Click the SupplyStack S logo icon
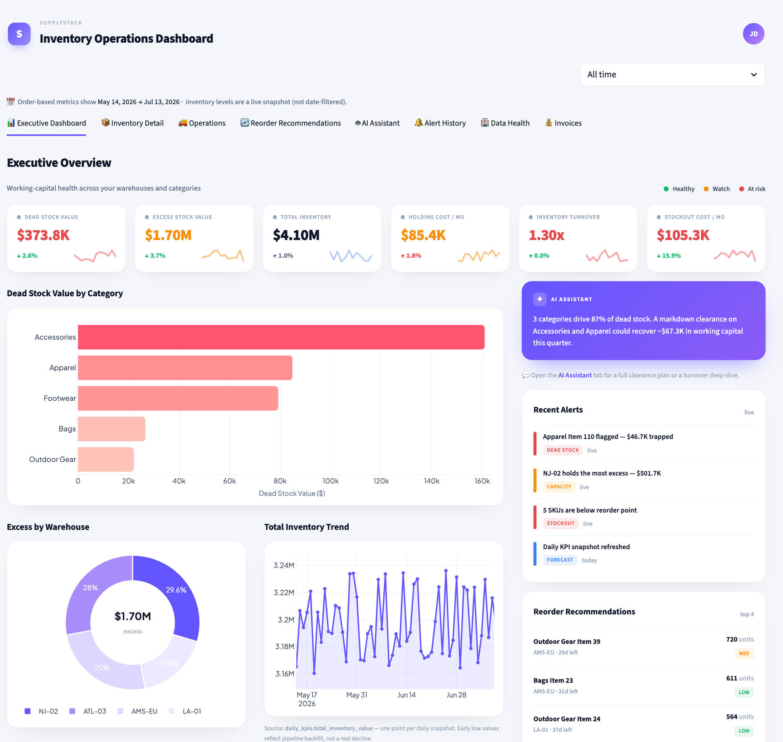 click(x=19, y=34)
